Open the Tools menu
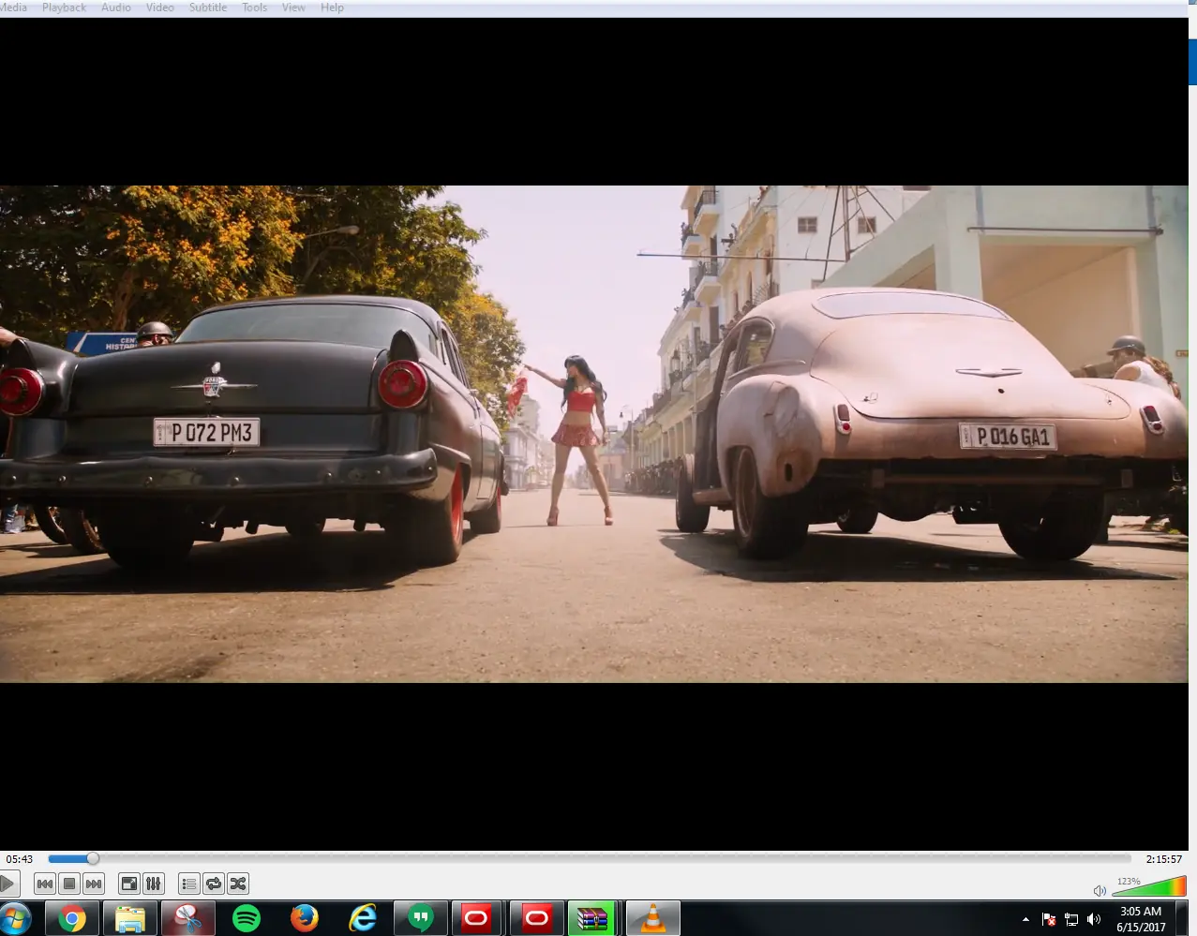Screen dimensions: 1197x936 (x=255, y=7)
